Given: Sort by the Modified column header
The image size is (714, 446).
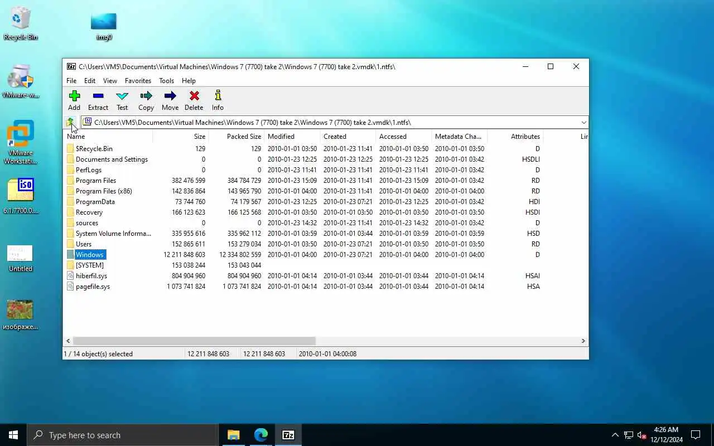Looking at the screenshot, I should coord(292,137).
